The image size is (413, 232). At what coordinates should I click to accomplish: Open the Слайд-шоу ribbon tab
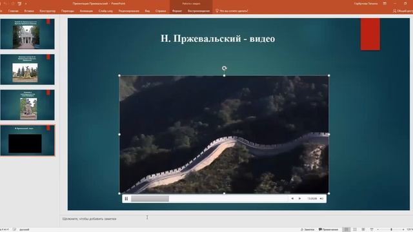(106, 11)
